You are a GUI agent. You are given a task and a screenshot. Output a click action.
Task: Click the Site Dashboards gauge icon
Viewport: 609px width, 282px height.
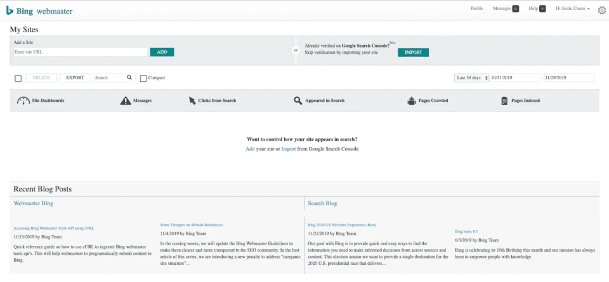(23, 101)
